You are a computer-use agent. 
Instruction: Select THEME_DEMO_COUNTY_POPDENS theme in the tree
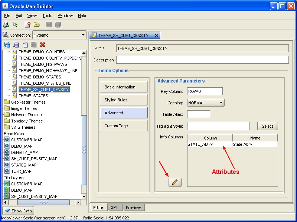coord(50,58)
